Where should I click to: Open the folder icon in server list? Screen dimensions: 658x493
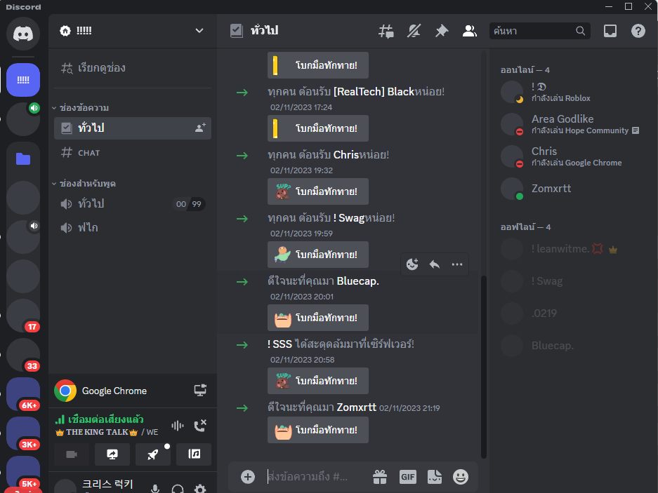pos(23,159)
